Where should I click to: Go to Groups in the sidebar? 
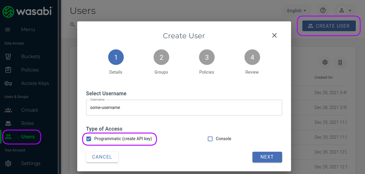(29, 110)
